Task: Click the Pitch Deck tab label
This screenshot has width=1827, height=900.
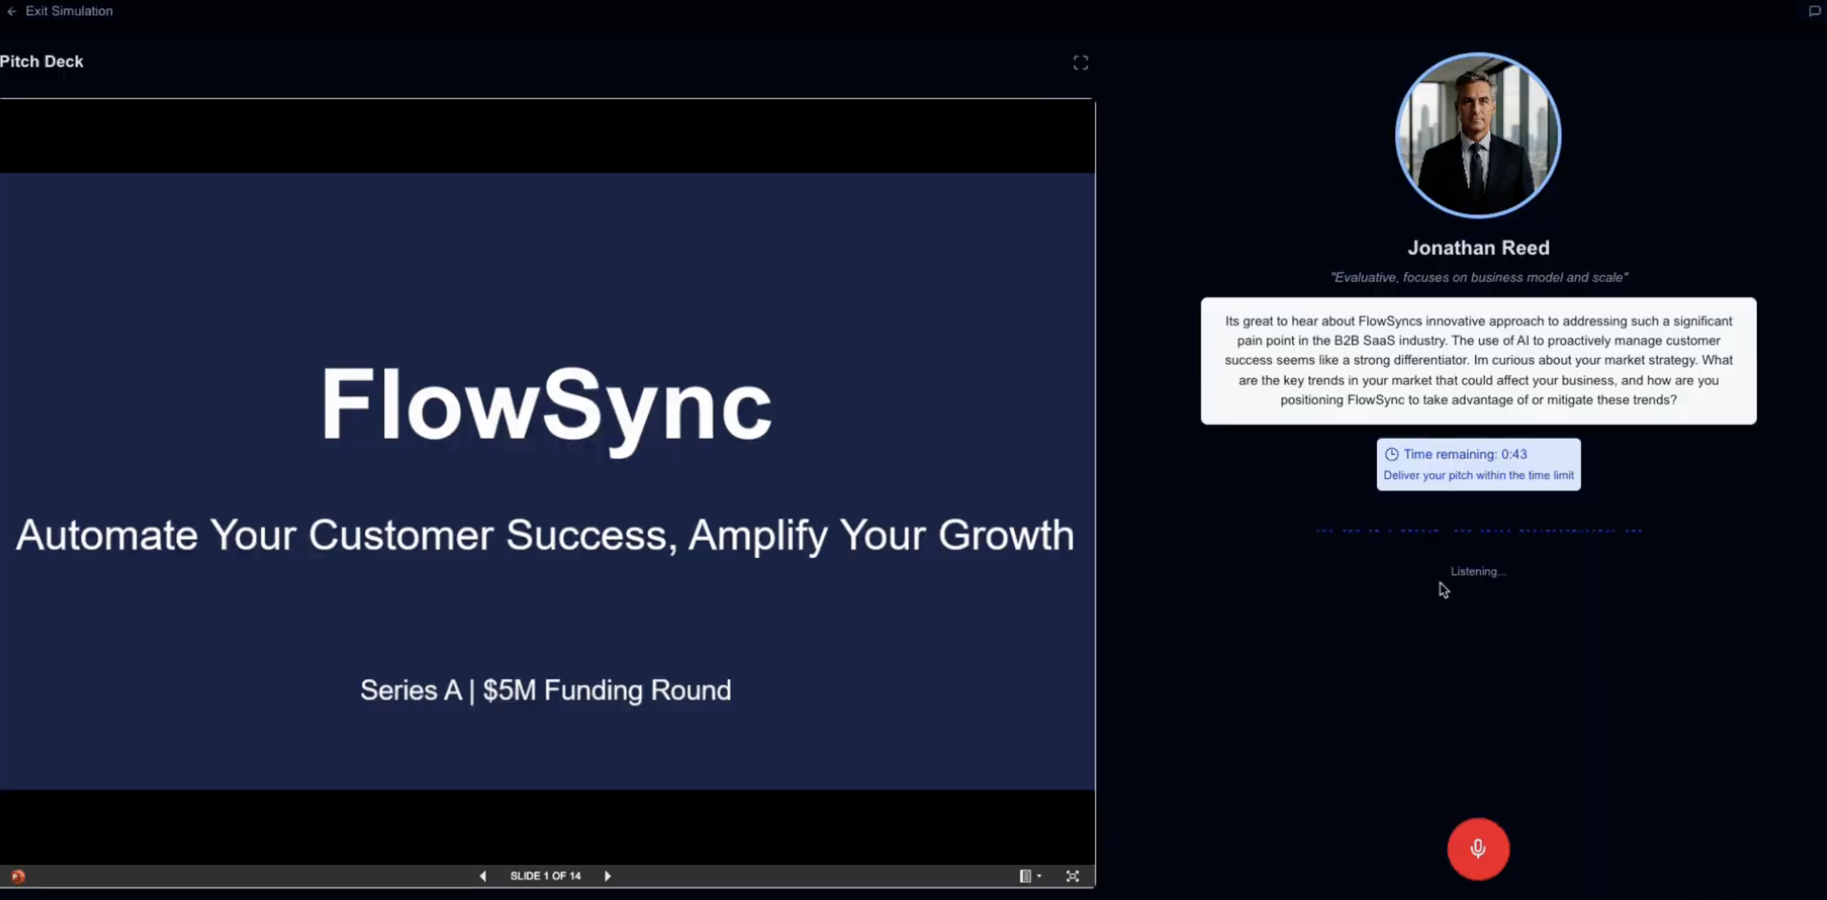Action: click(42, 62)
